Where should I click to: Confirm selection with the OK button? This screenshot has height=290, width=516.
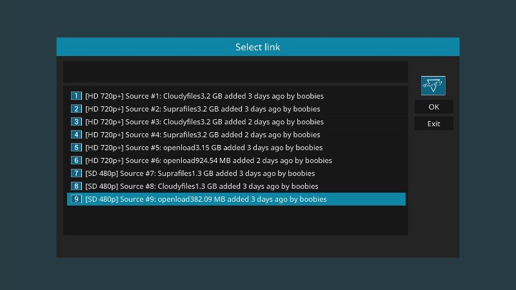[433, 107]
